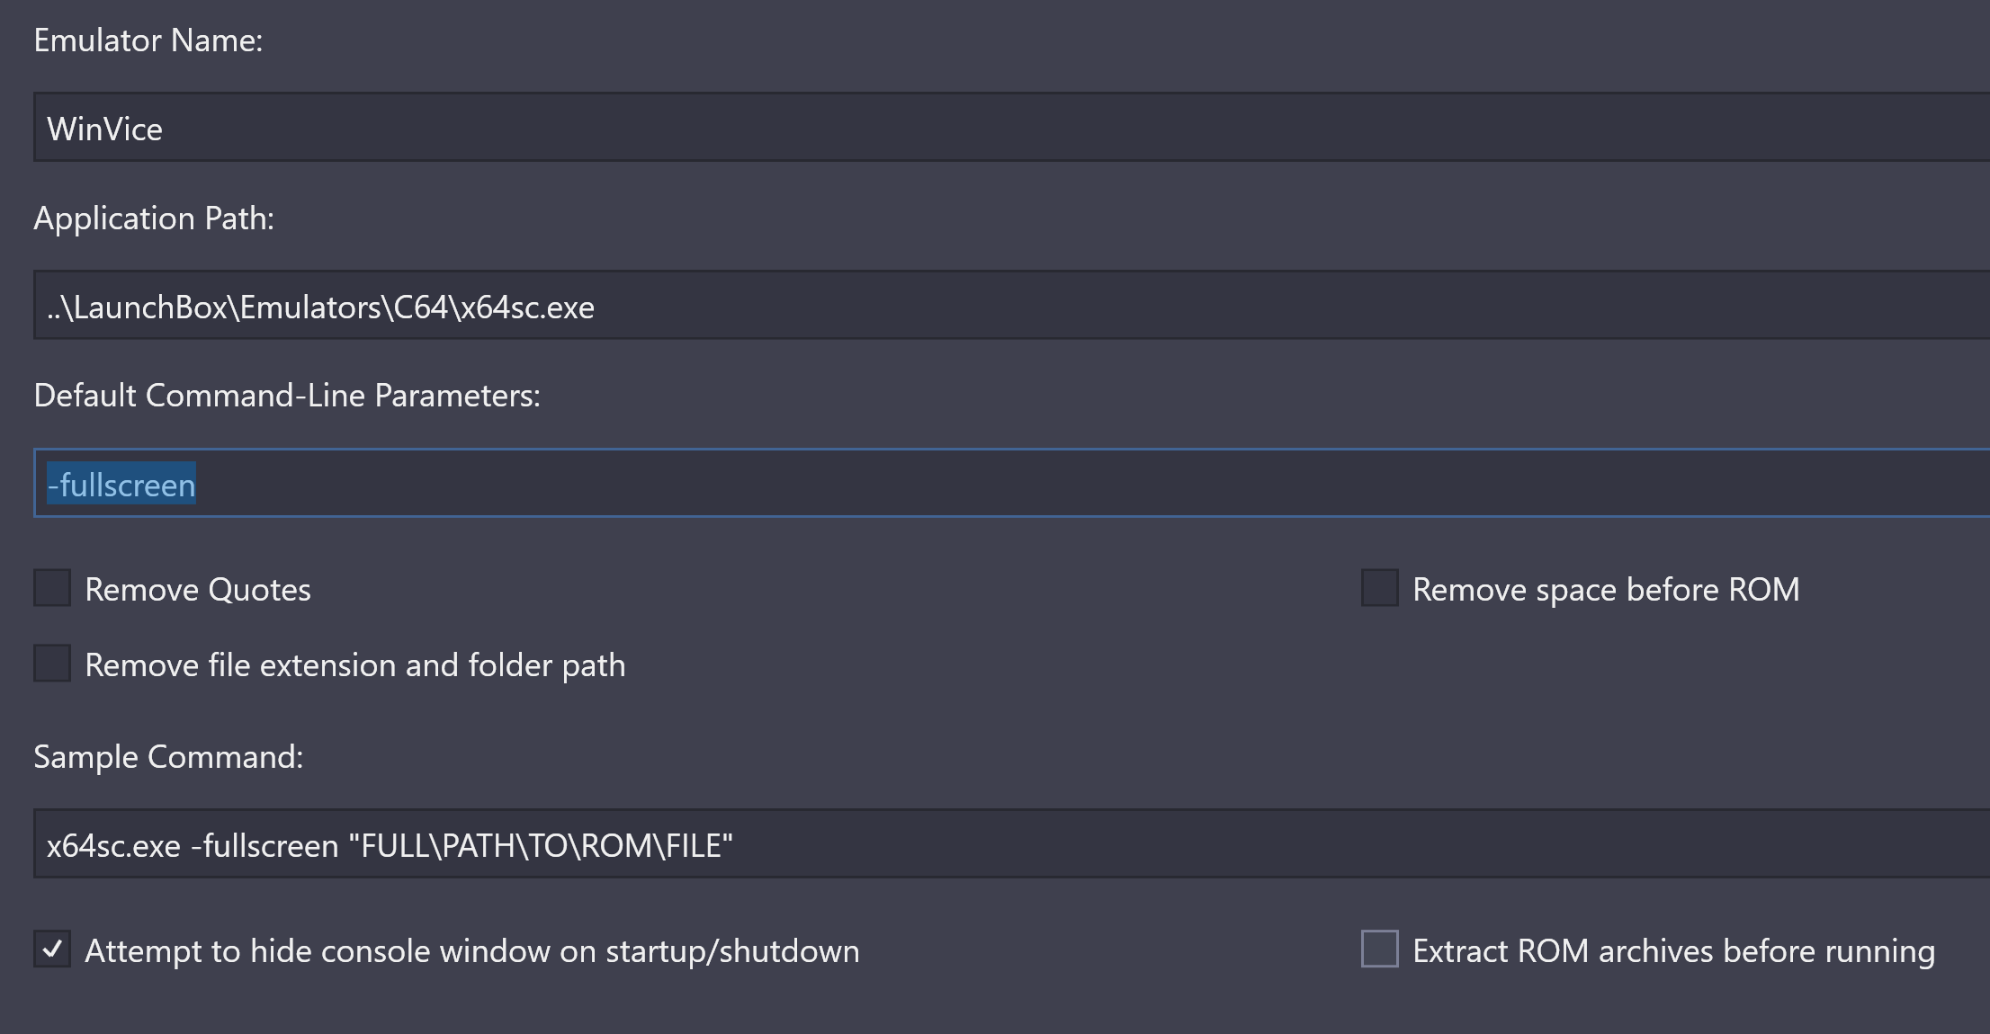Click the Sample Command: label
Image resolution: width=1990 pixels, height=1034 pixels.
tap(168, 757)
